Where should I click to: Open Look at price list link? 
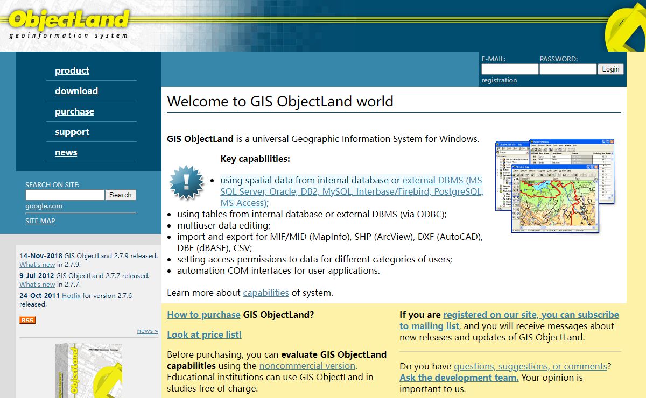tap(204, 335)
